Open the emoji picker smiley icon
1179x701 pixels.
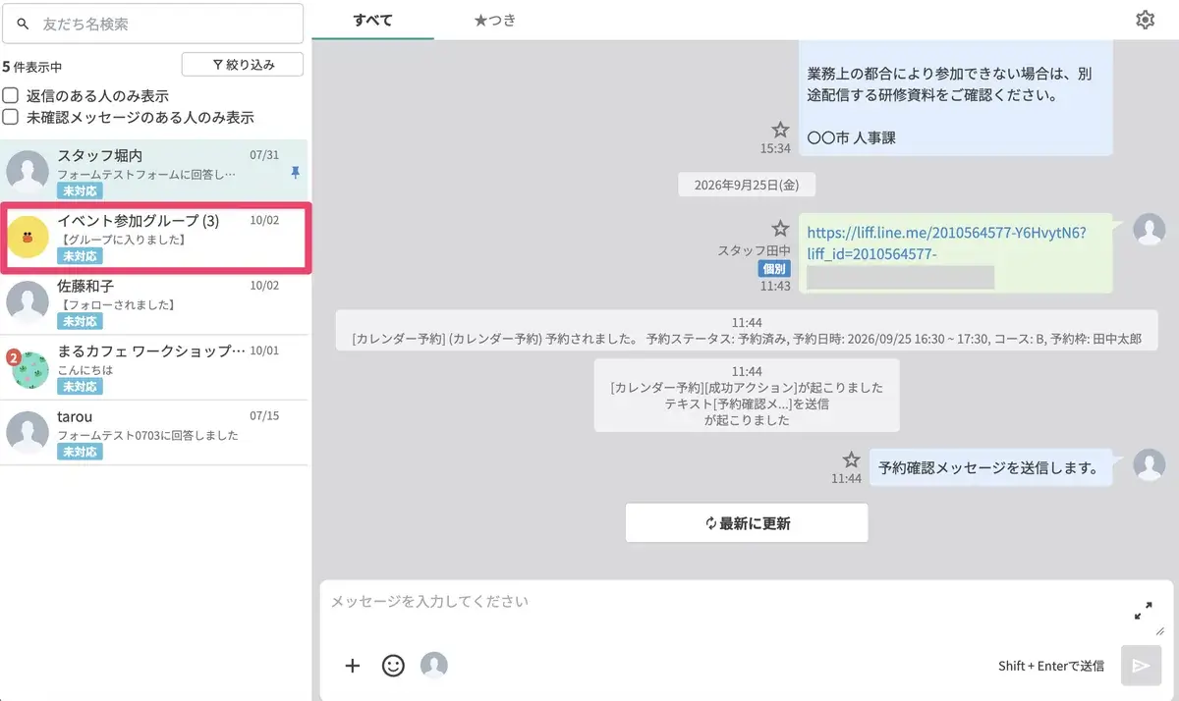[x=393, y=666]
